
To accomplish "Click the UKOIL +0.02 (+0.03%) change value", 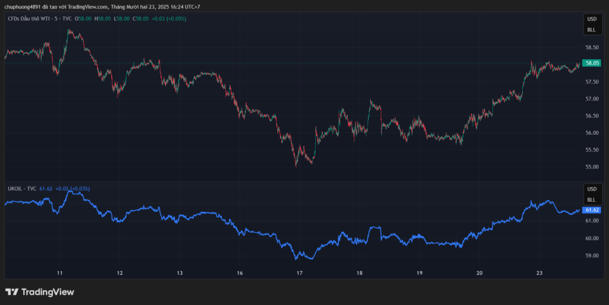I will [x=73, y=189].
